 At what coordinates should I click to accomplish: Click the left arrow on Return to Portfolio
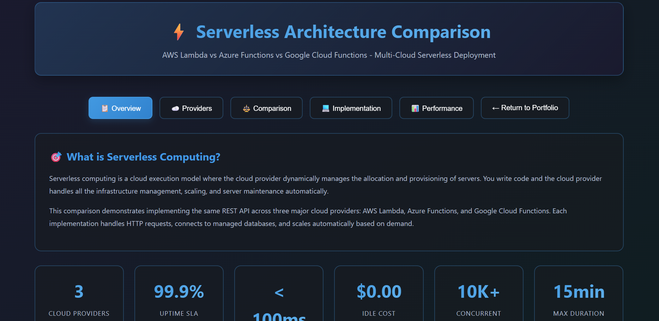(495, 108)
